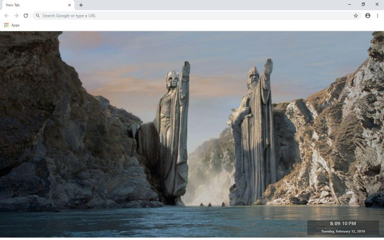Open the user profile avatar icon
384x240 pixels.
click(x=368, y=16)
